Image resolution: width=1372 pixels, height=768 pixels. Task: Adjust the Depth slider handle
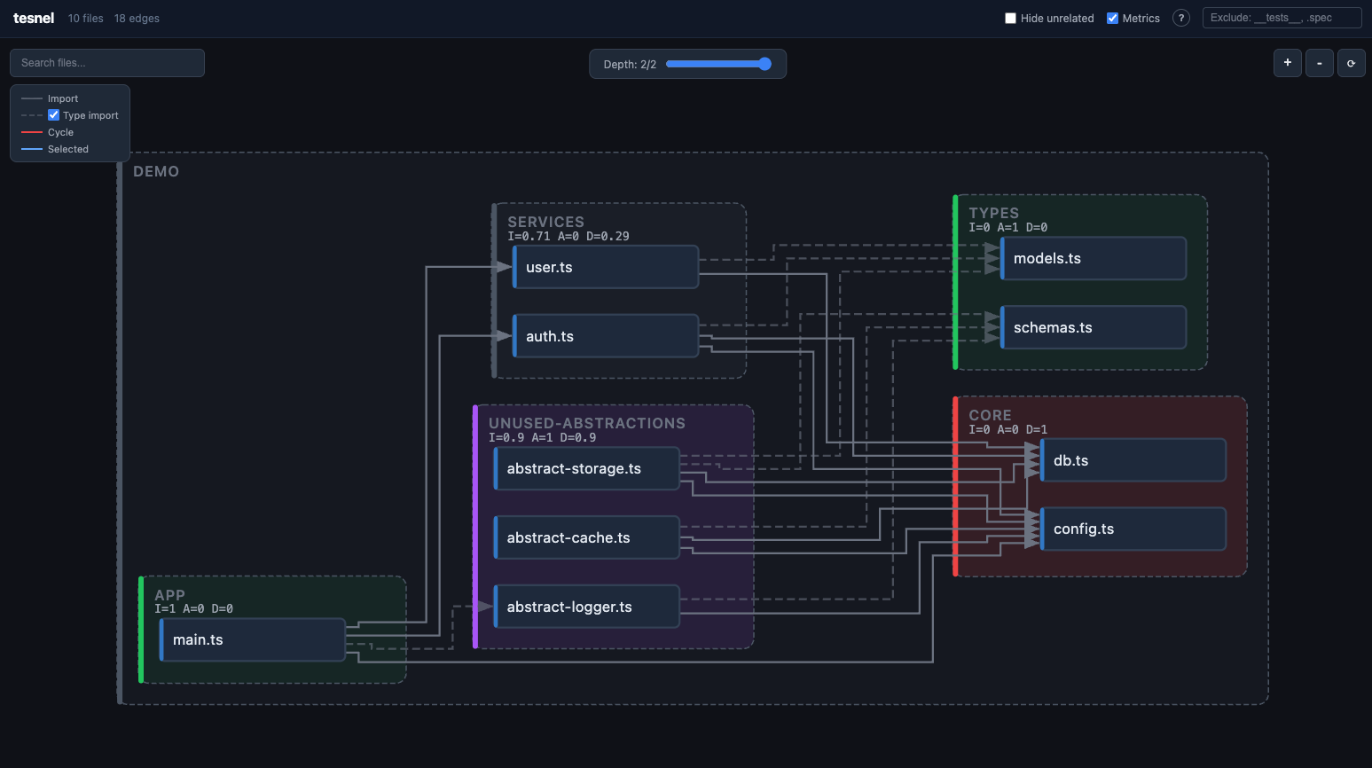point(765,64)
